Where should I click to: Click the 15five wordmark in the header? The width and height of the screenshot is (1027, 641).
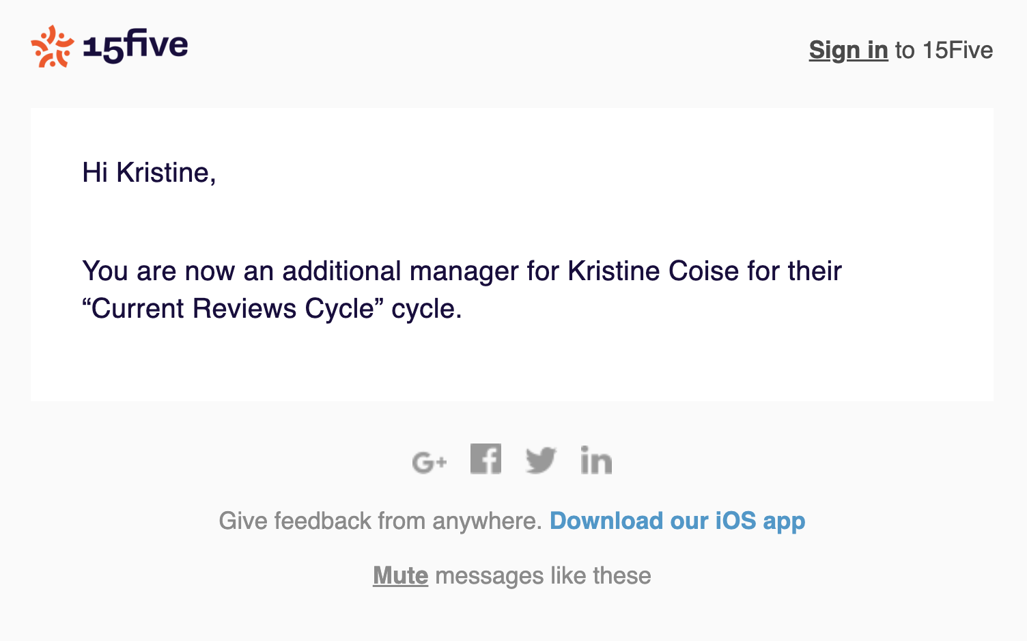point(135,46)
